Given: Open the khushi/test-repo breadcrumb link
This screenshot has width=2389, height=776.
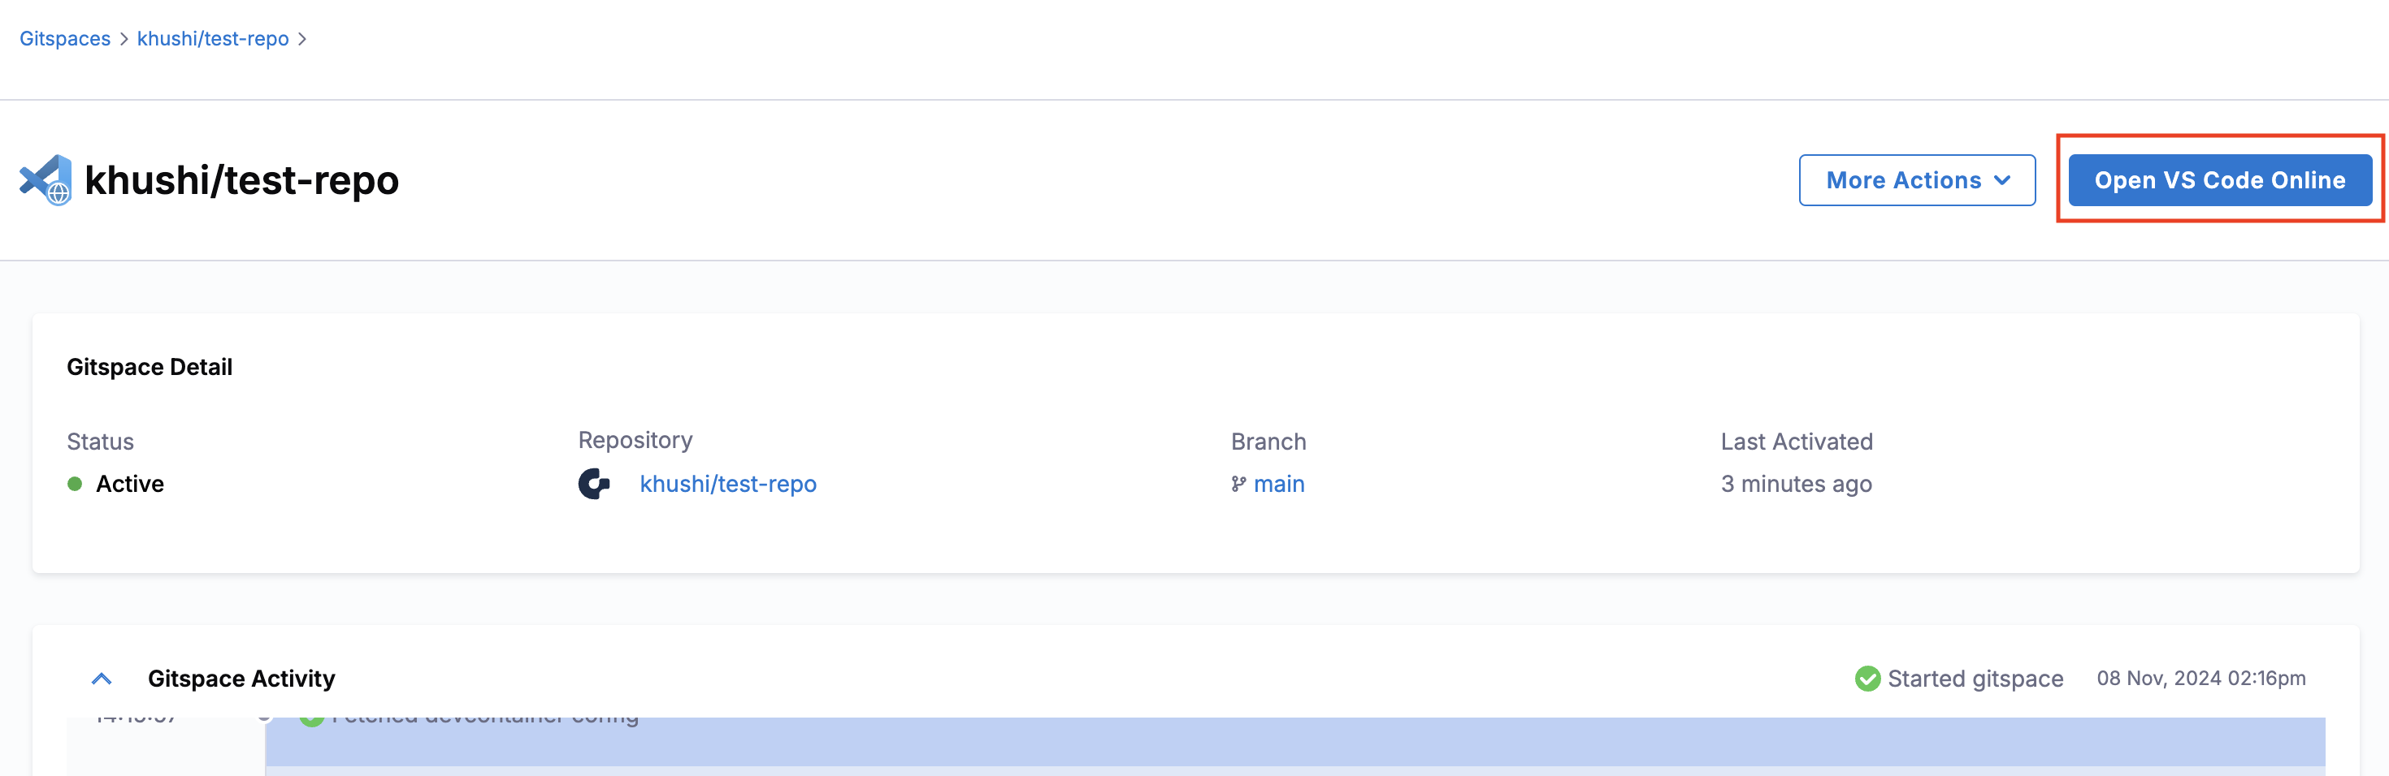Looking at the screenshot, I should (212, 39).
